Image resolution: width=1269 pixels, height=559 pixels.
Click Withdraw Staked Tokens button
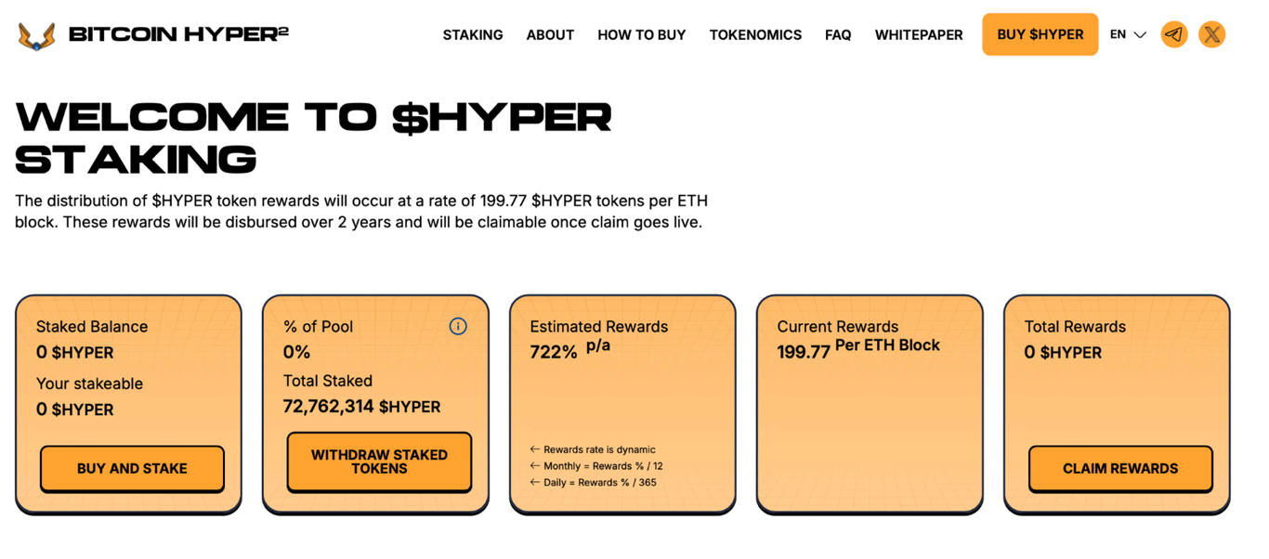(379, 461)
